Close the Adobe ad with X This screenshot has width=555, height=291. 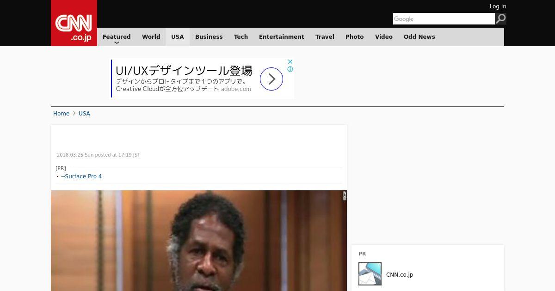[x=290, y=61]
